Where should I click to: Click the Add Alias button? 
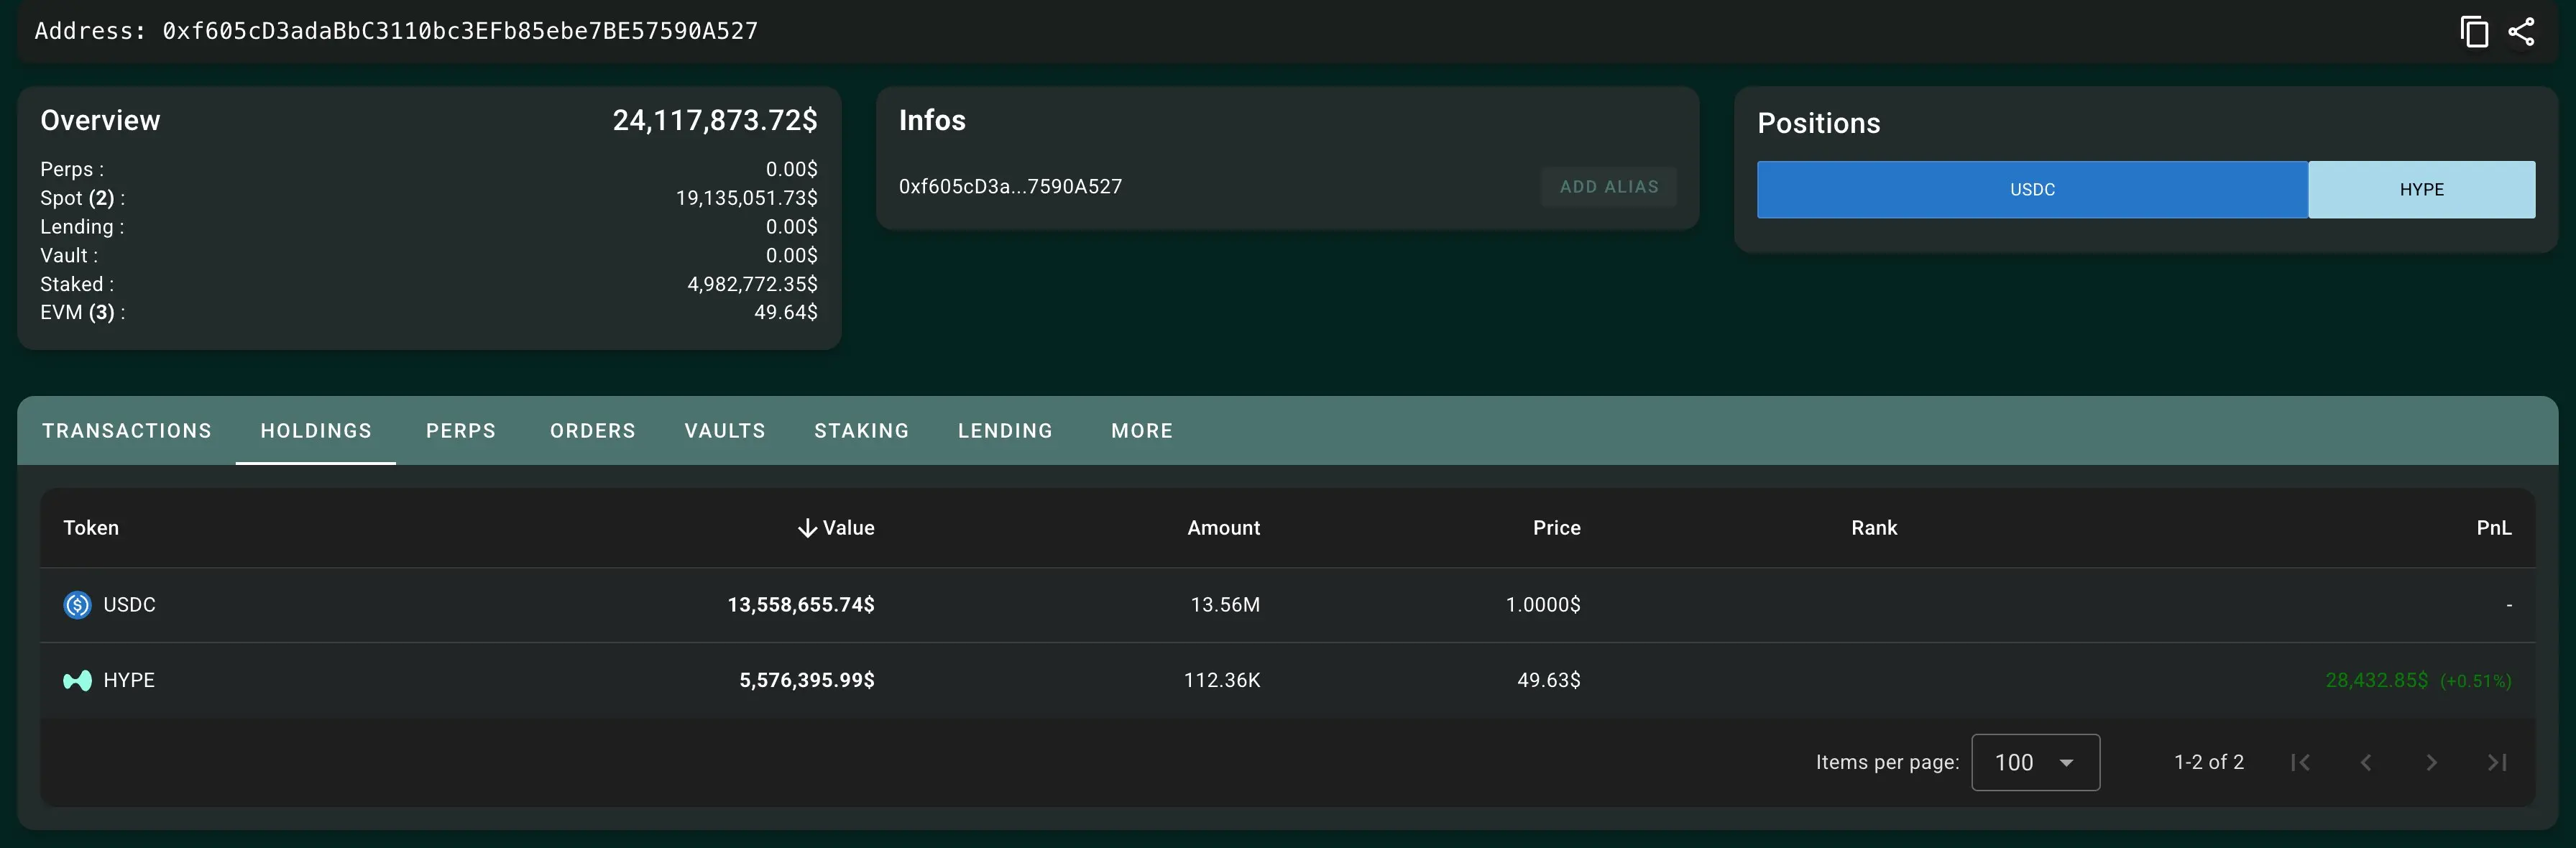pos(1609,187)
